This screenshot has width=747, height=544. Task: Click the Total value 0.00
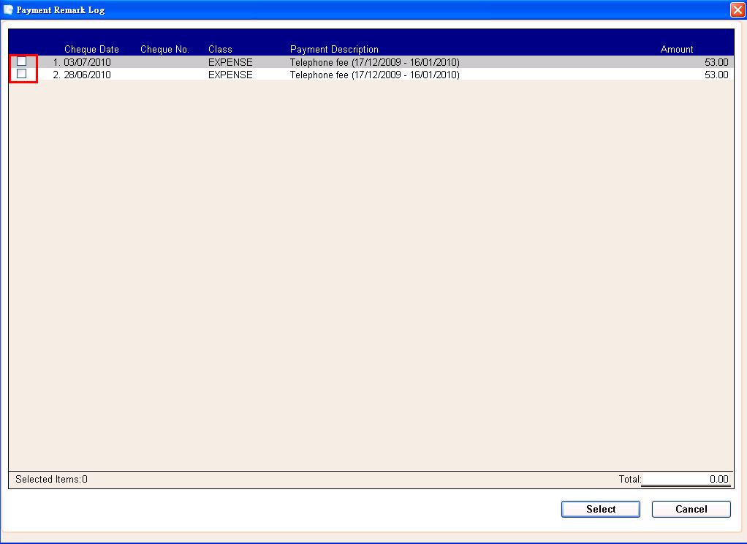pyautogui.click(x=719, y=479)
